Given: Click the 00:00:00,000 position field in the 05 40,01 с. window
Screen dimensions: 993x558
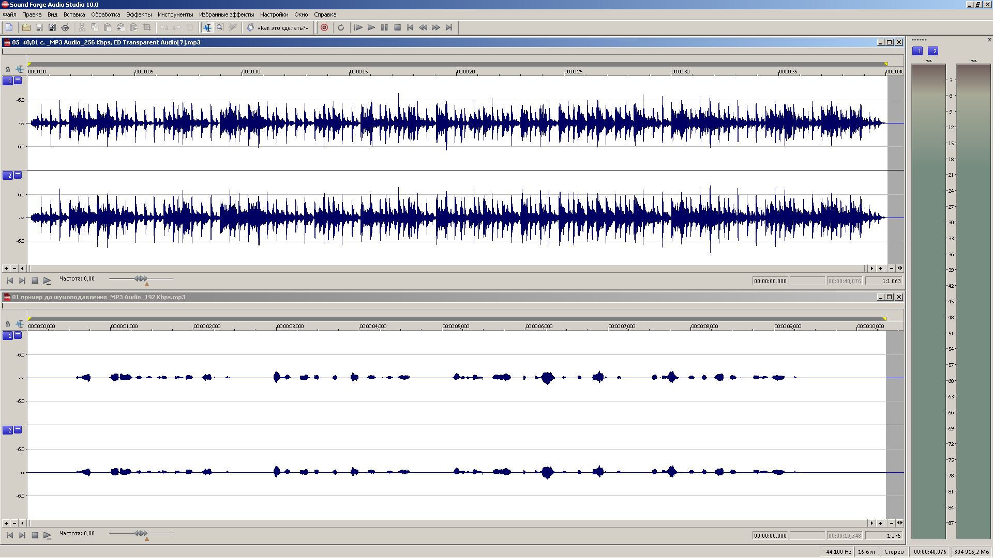Looking at the screenshot, I should (770, 281).
